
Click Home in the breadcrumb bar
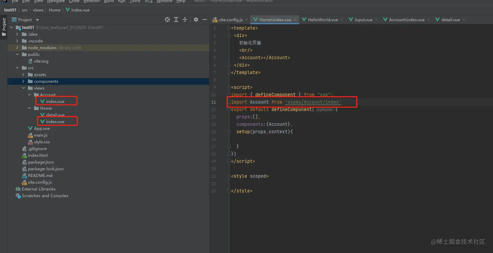click(x=55, y=10)
